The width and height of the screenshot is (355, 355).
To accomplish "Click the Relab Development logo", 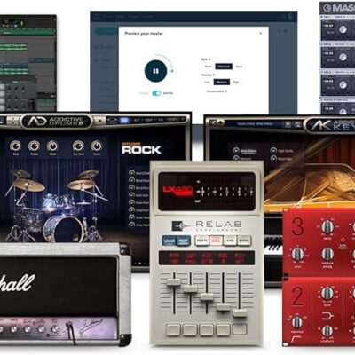I will click(x=207, y=225).
